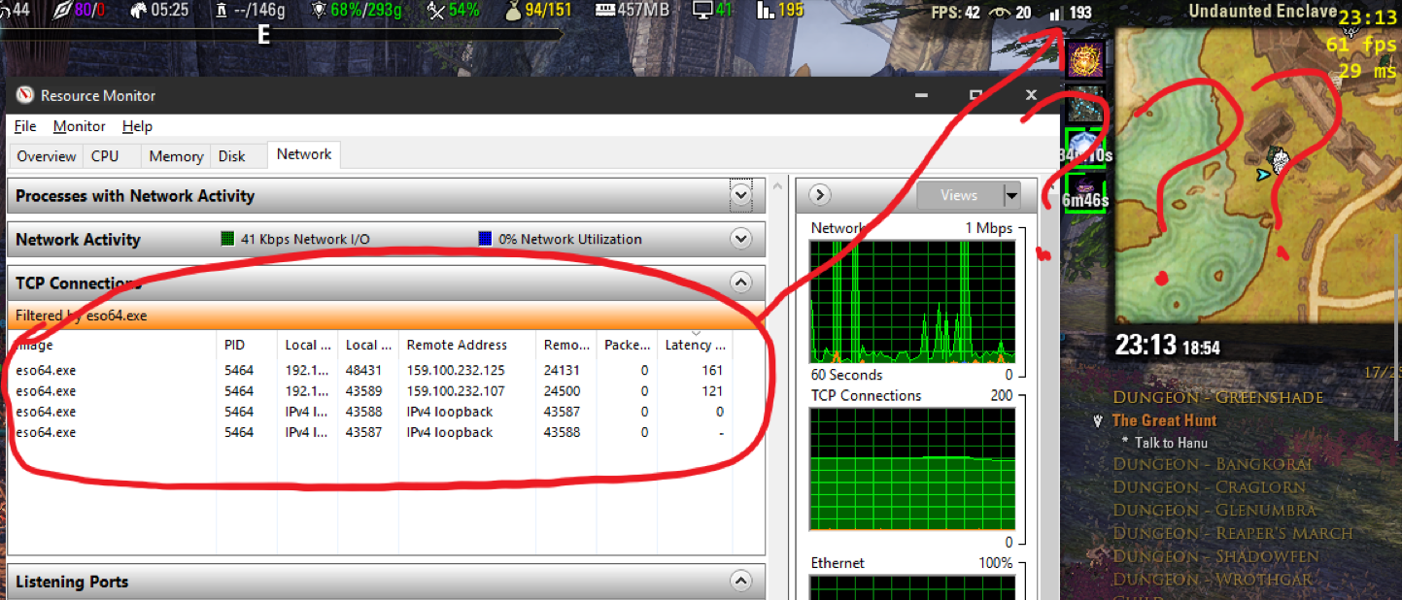The image size is (1402, 600).
Task: Open the Views dropdown arrow
Action: tap(1011, 195)
